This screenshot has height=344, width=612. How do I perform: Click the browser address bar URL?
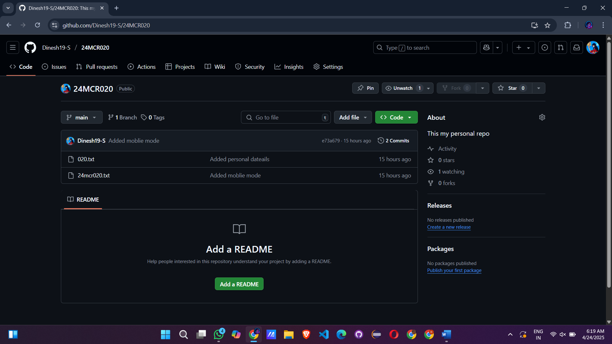click(106, 25)
